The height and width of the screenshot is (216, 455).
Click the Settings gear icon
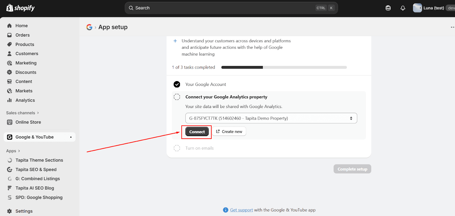tap(9, 211)
